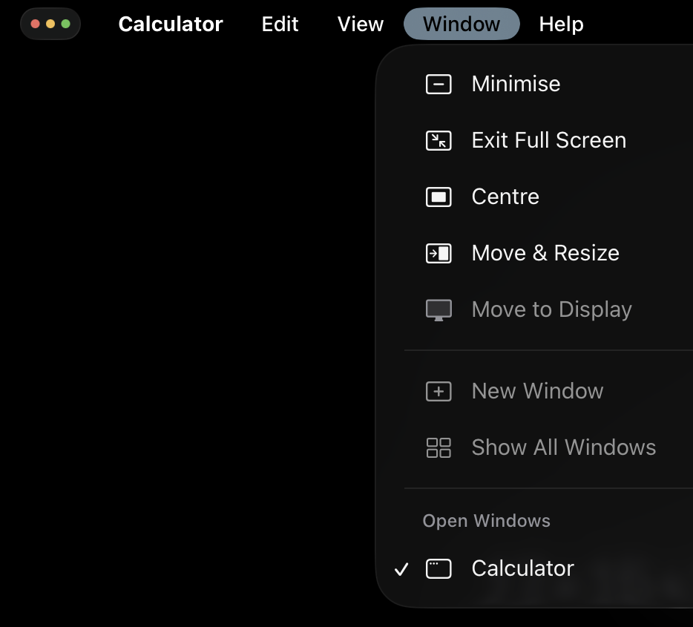
Task: Click the Show All Windows grid icon
Action: (439, 447)
